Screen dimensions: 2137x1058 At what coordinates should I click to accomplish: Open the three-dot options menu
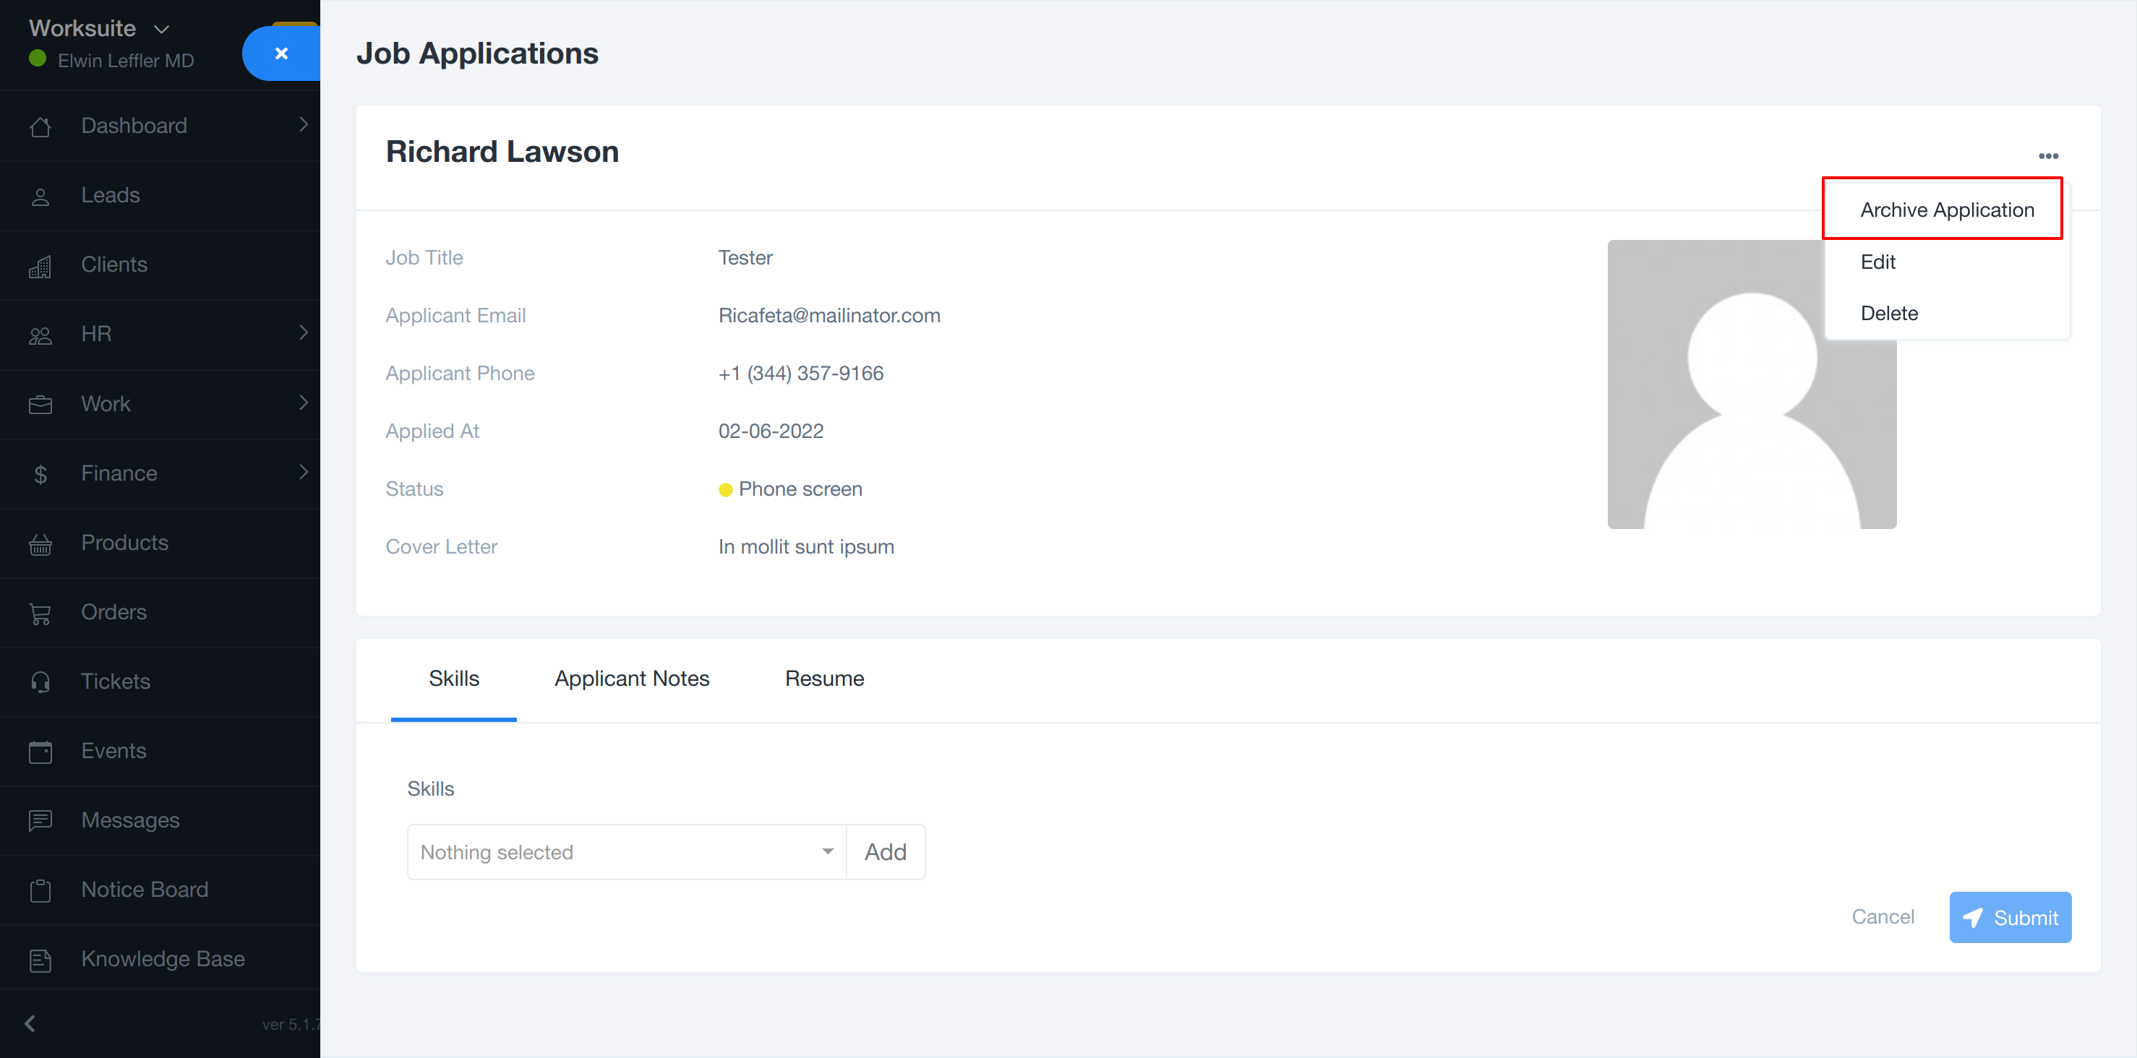[2047, 156]
